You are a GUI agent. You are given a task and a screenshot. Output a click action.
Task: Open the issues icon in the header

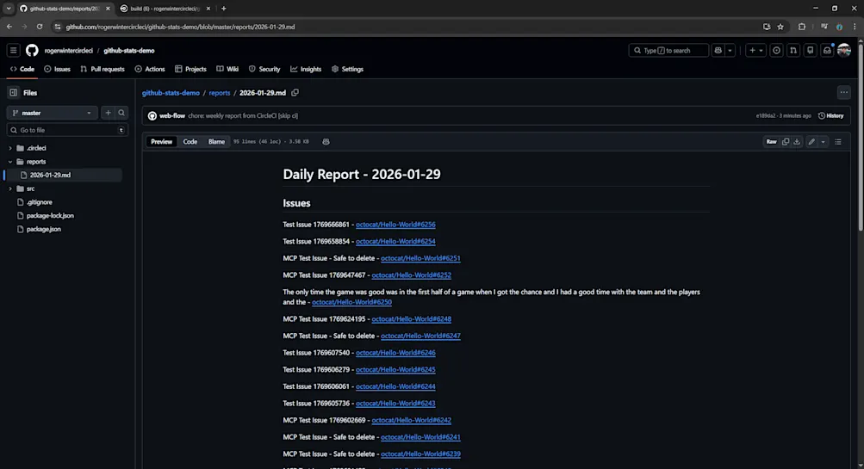point(776,50)
